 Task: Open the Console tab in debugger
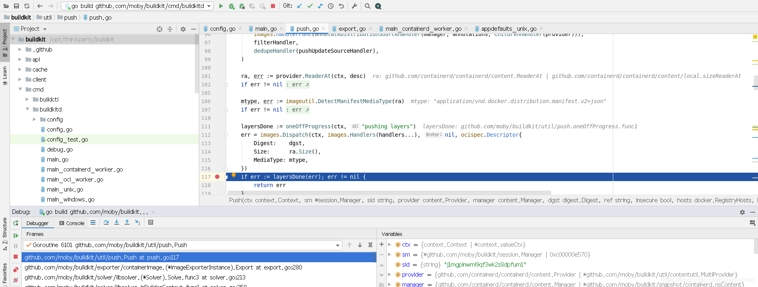(x=72, y=223)
